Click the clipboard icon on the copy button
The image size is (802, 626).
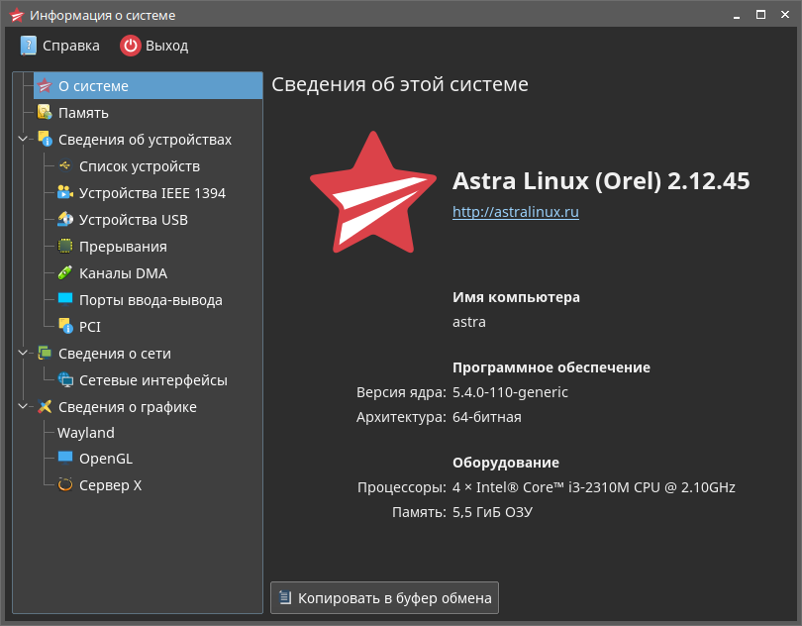point(285,597)
